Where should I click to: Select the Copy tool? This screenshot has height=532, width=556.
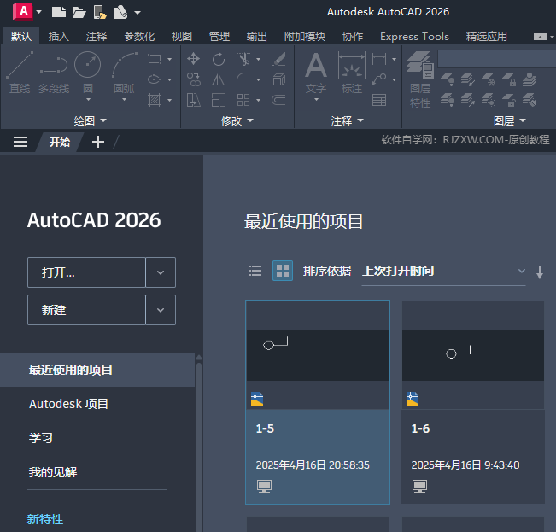point(194,79)
